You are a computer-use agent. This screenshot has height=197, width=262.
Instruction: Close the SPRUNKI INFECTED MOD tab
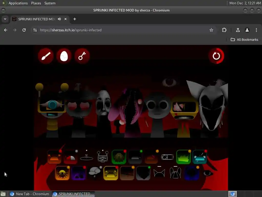coord(65,19)
